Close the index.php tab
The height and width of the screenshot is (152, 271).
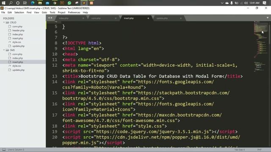coord(83,18)
